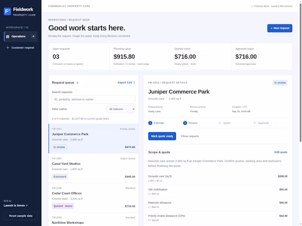Click the Fieldwork logo icon

[x=7, y=12]
